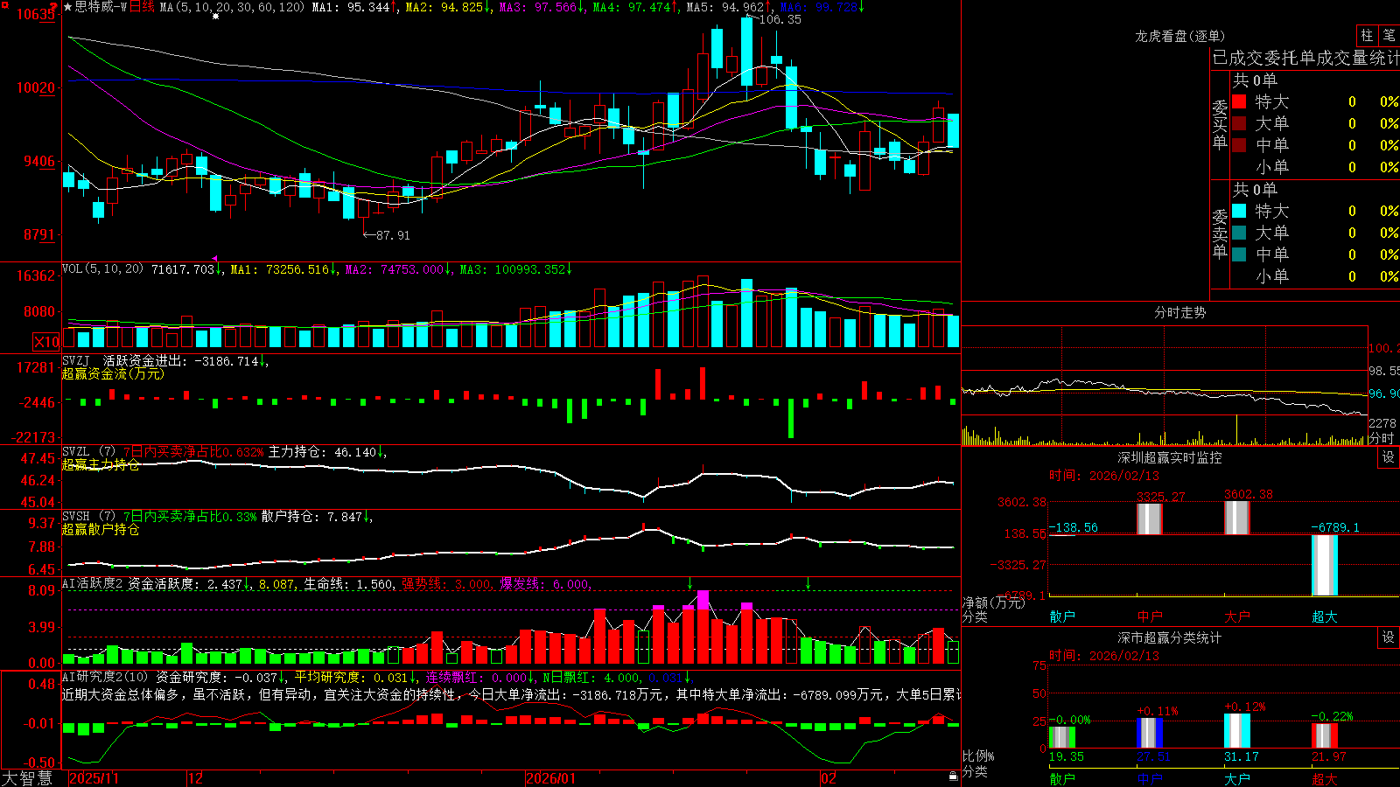Switch 龙虎看盘 to 笔 tick mode
Screen dimensions: 1400x787
click(1389, 35)
